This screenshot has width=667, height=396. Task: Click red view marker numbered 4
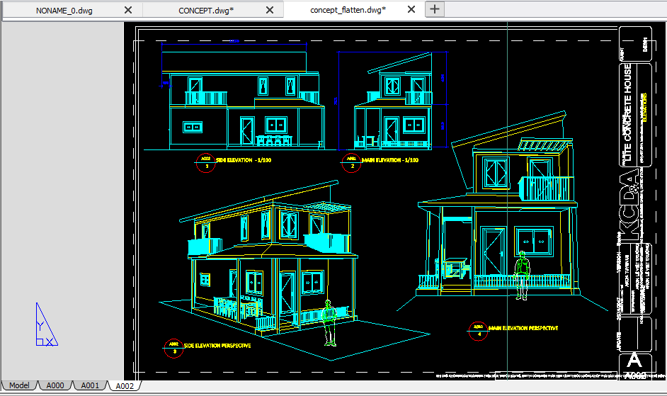[x=478, y=332]
